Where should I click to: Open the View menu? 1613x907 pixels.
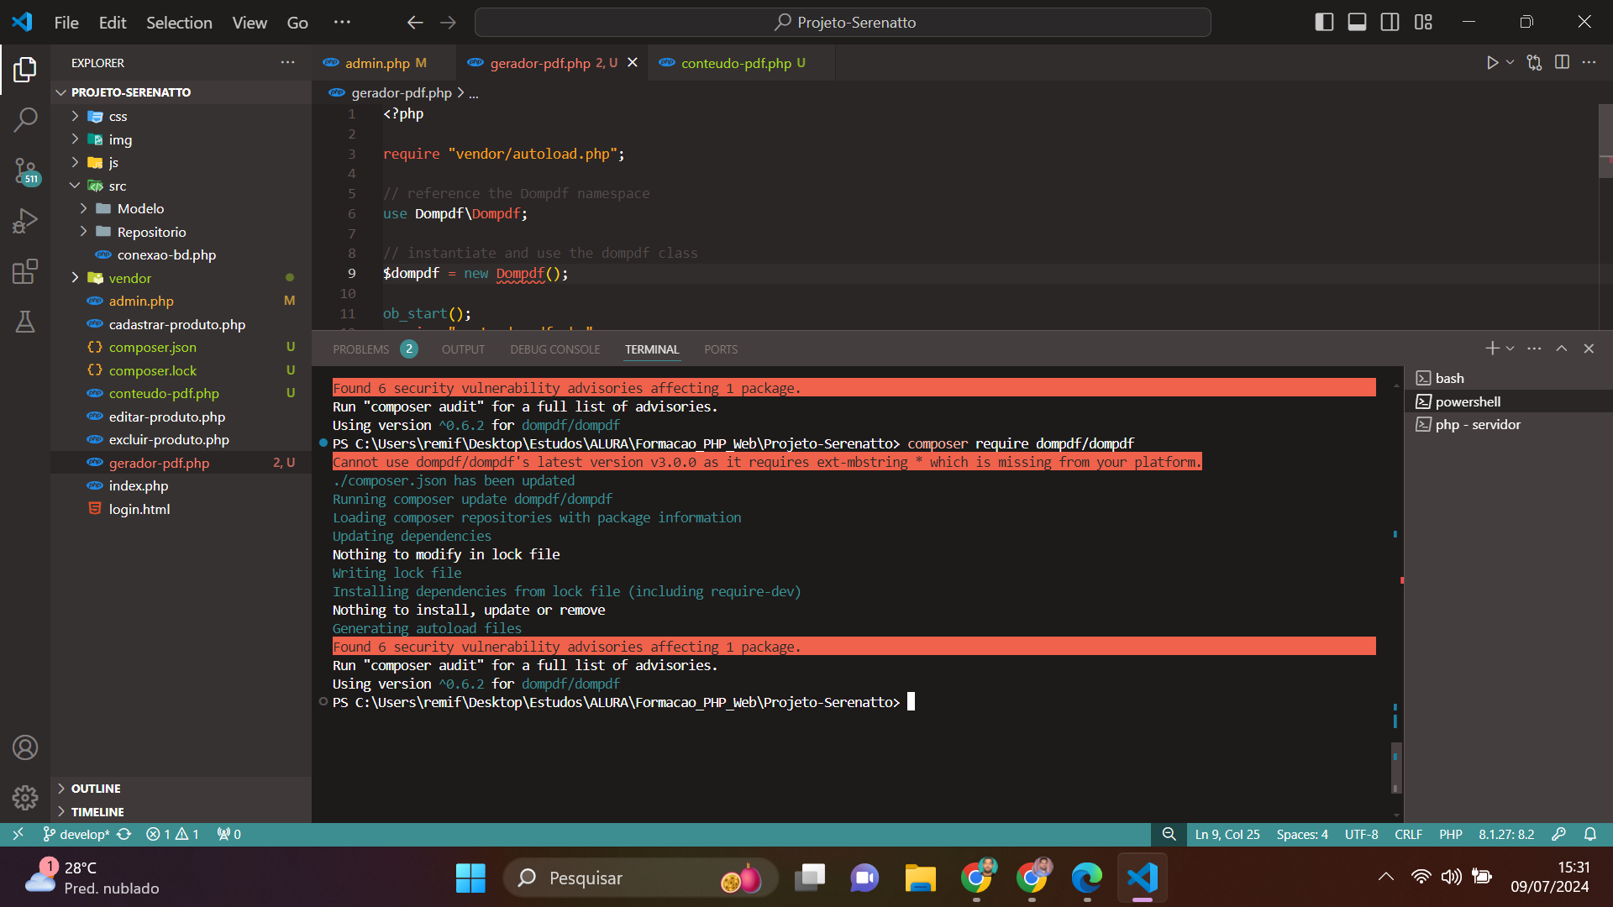[x=250, y=23]
